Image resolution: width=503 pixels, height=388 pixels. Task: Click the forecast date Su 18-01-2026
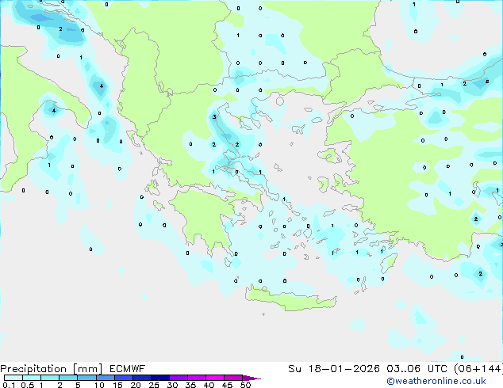tap(334, 369)
